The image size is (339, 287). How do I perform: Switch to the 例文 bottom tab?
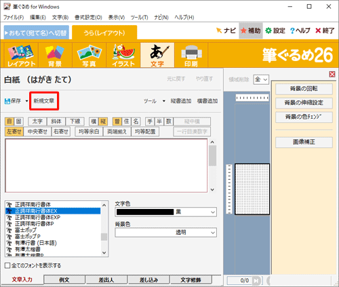coord(64,280)
